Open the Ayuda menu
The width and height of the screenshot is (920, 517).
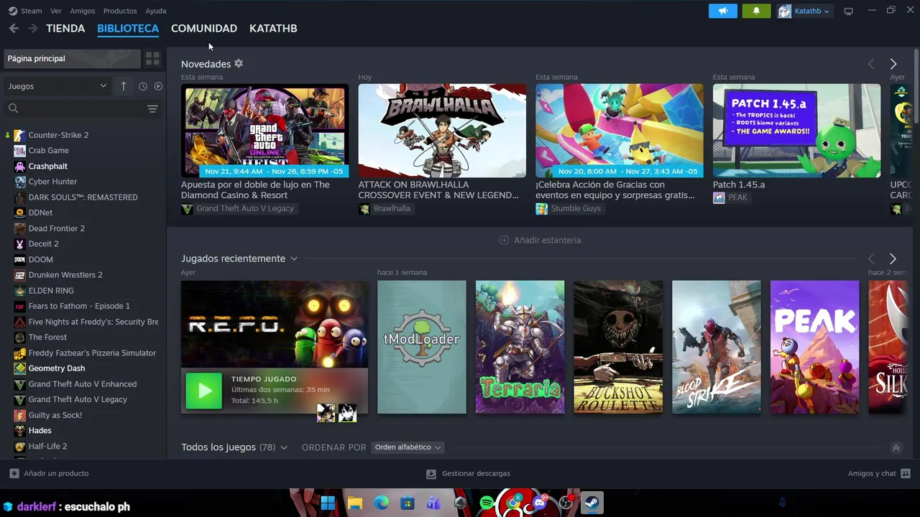click(156, 11)
